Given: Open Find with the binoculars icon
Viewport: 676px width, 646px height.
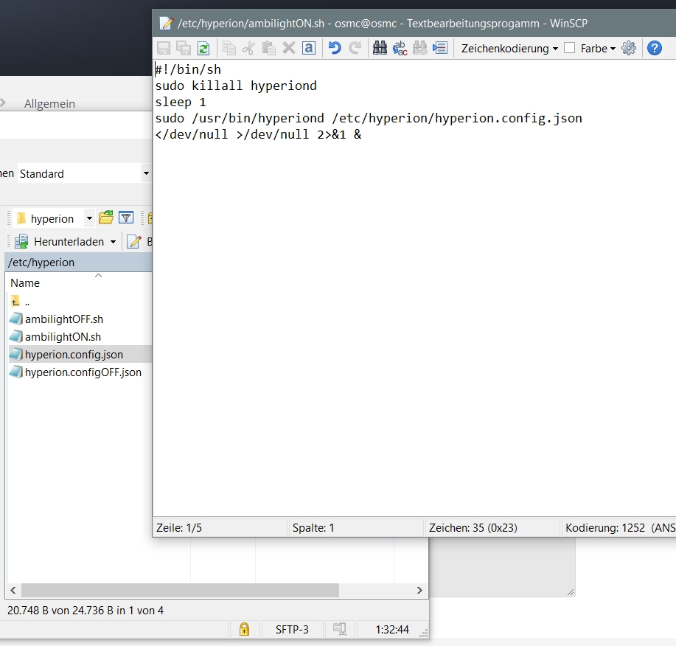Looking at the screenshot, I should 380,48.
